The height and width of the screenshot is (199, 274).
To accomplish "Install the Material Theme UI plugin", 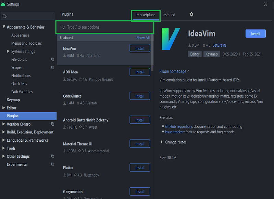I will [x=140, y=144].
